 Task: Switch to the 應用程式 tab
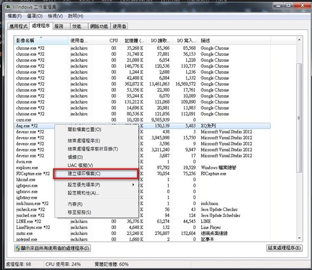[19, 27]
